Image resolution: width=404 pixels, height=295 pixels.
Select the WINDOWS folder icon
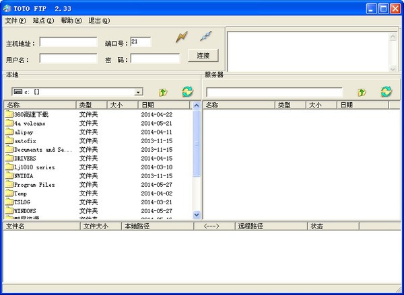[x=9, y=210]
